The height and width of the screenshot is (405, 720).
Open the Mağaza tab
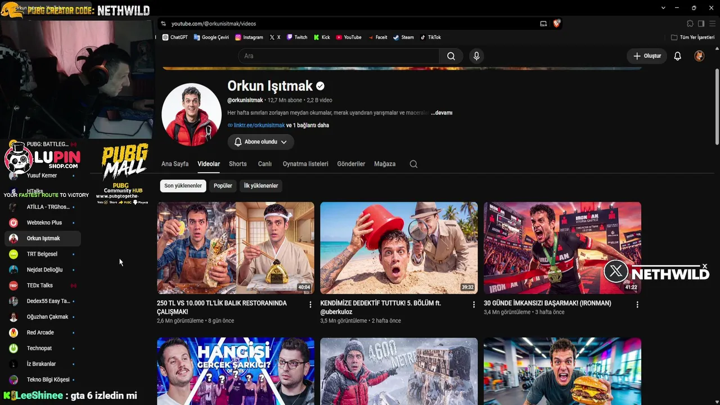tap(385, 164)
